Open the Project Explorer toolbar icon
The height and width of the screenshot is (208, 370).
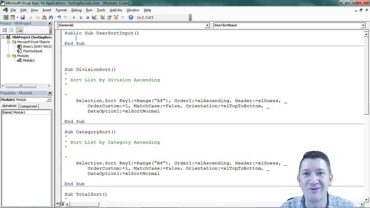pyautogui.click(x=102, y=17)
